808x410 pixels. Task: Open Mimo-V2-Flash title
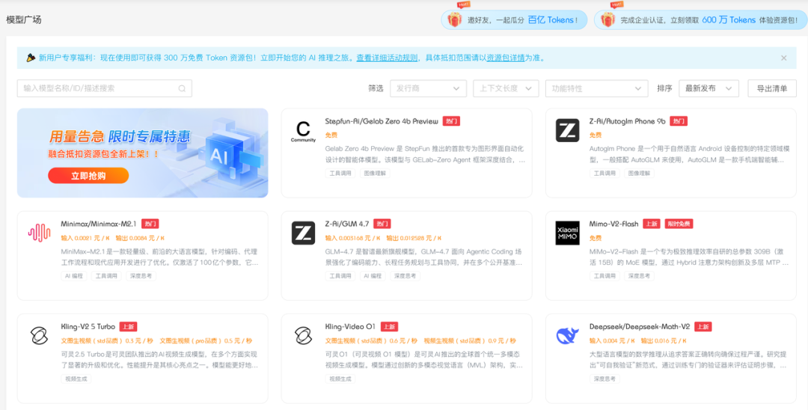613,224
